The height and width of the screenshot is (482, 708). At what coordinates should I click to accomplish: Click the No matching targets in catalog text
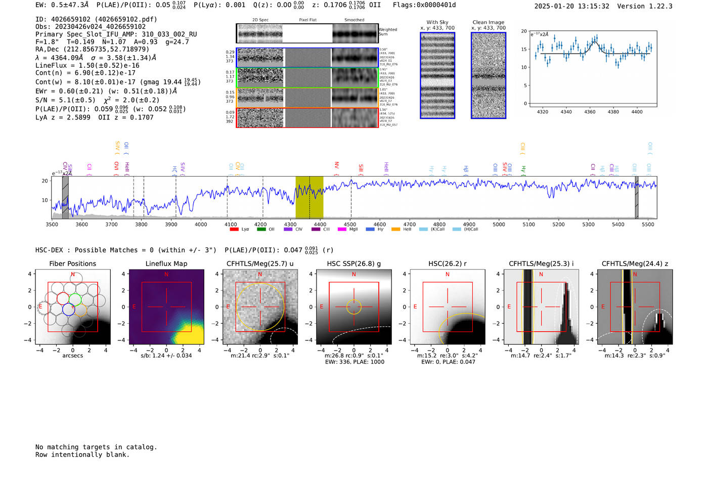[96, 447]
